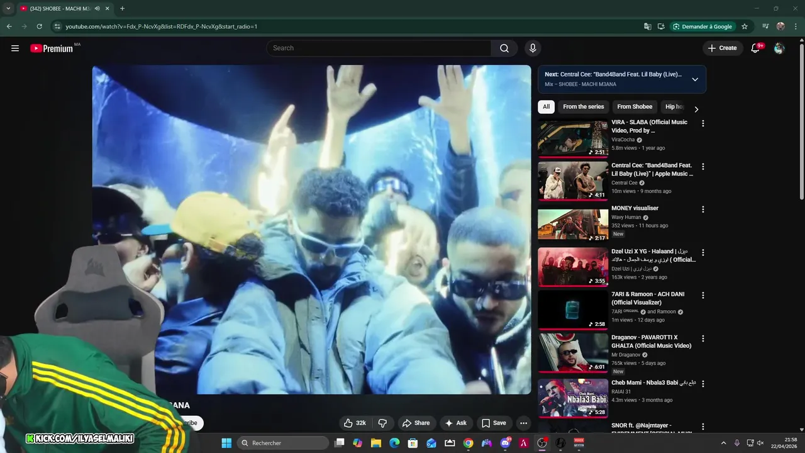Open options menu for Dzel Uzi video
The image size is (805, 453).
click(x=703, y=253)
